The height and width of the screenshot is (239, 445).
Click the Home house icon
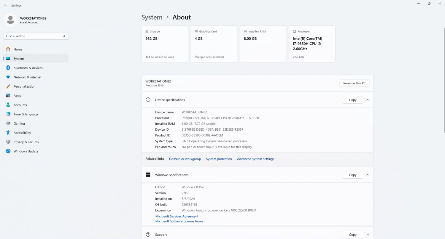(8, 49)
